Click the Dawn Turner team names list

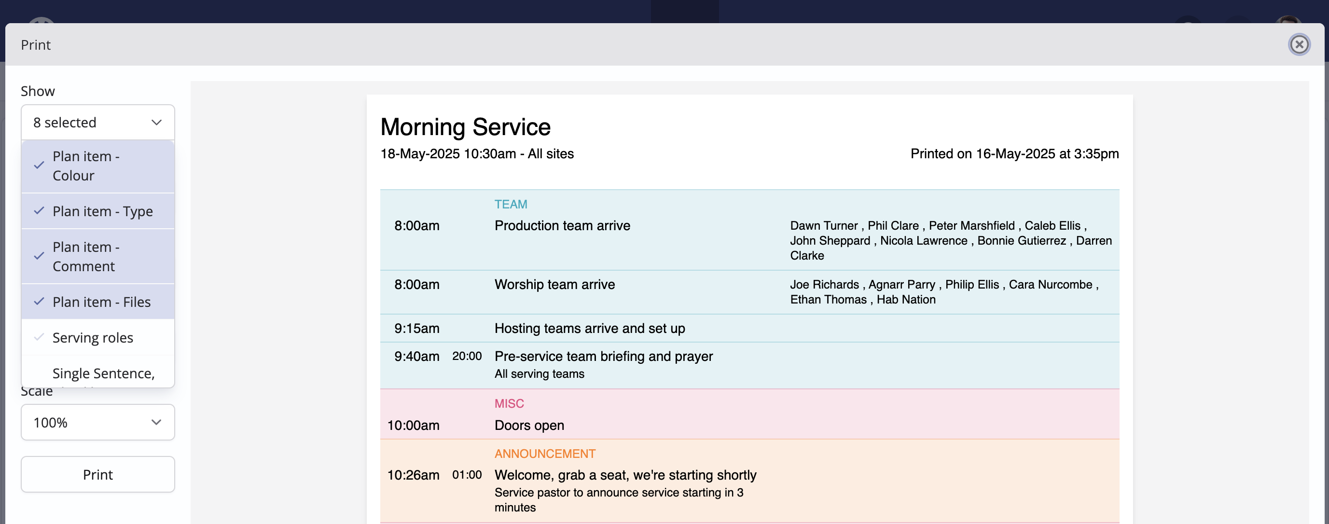tap(951, 240)
